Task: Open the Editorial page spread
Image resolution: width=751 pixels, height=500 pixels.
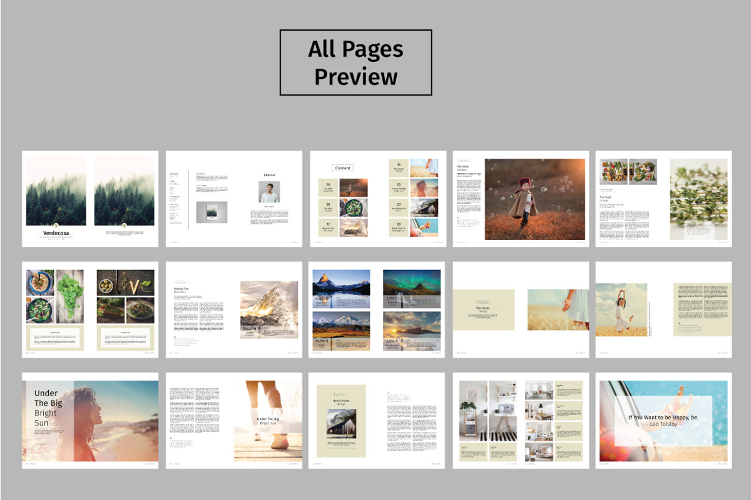Action: [x=233, y=198]
